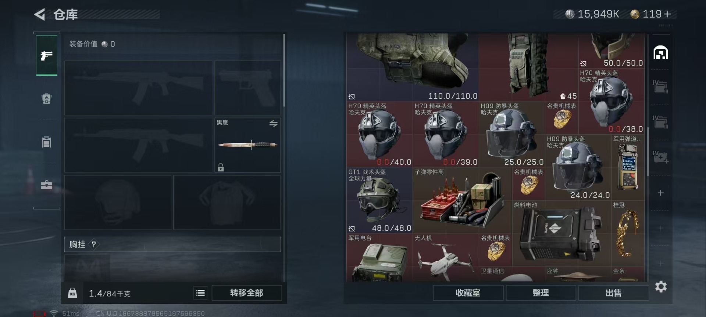
Task: Click the warehouse inventory scrollbar
Action: point(648,152)
